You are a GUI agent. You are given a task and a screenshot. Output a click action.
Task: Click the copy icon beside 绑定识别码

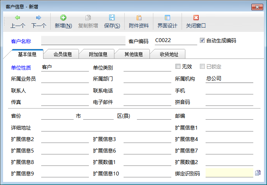(x=258, y=173)
